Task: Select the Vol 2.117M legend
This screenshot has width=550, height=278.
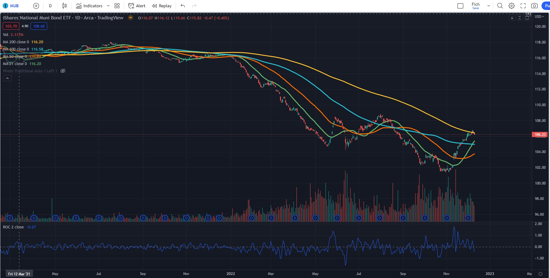Action: pos(13,35)
